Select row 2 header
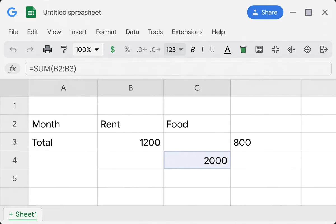 click(x=15, y=124)
